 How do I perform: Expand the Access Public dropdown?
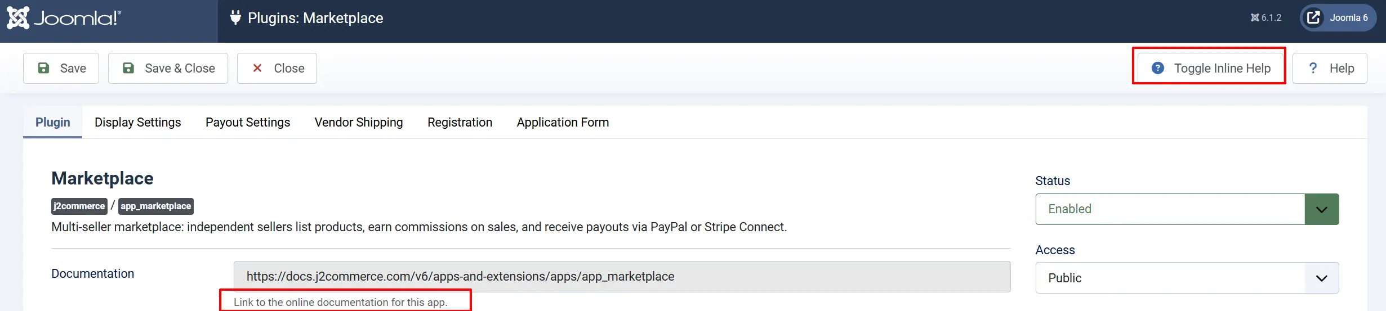pos(1187,278)
